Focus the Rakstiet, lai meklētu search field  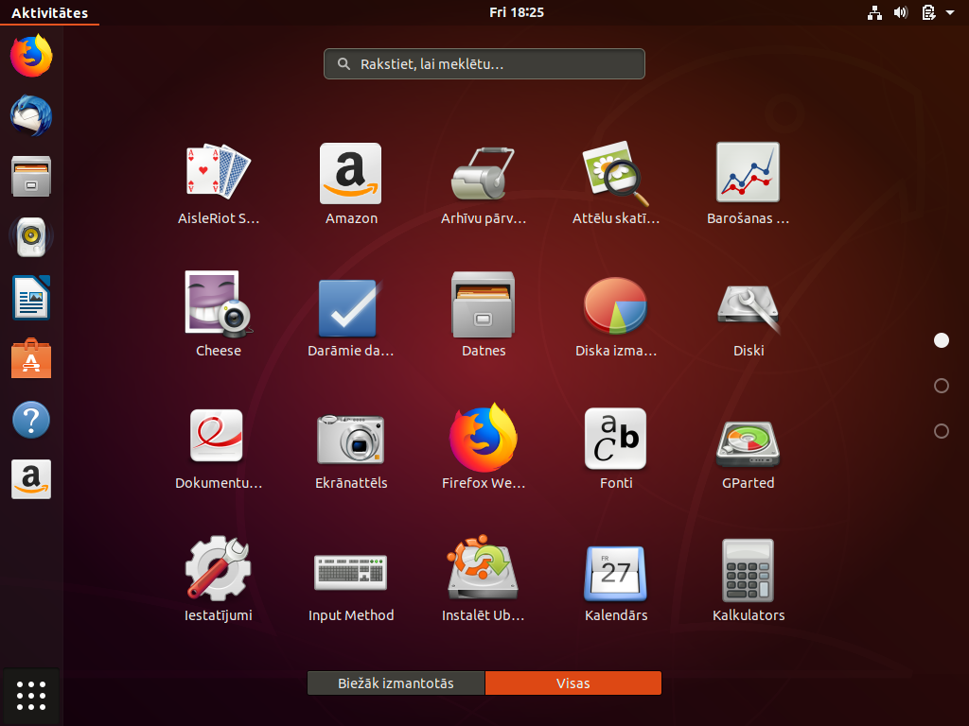(x=484, y=63)
